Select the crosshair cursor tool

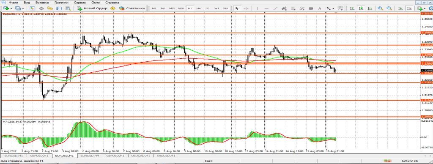coord(246,8)
